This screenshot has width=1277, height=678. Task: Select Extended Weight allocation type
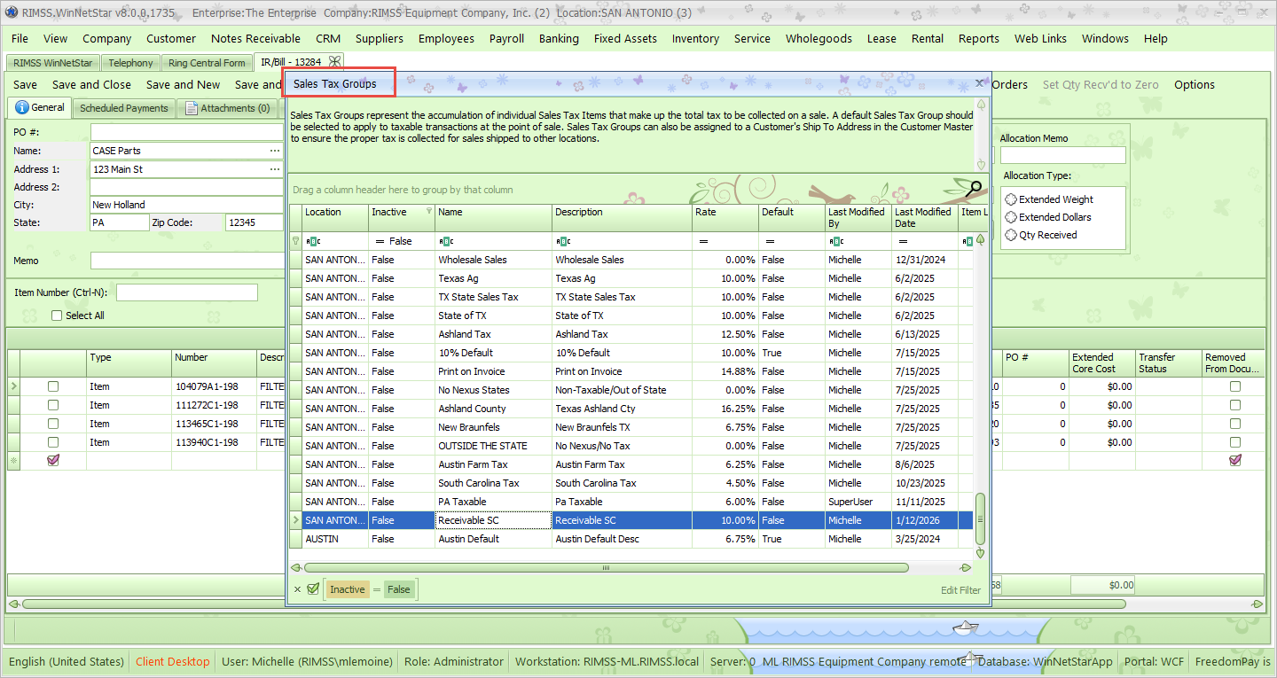pyautogui.click(x=1011, y=199)
